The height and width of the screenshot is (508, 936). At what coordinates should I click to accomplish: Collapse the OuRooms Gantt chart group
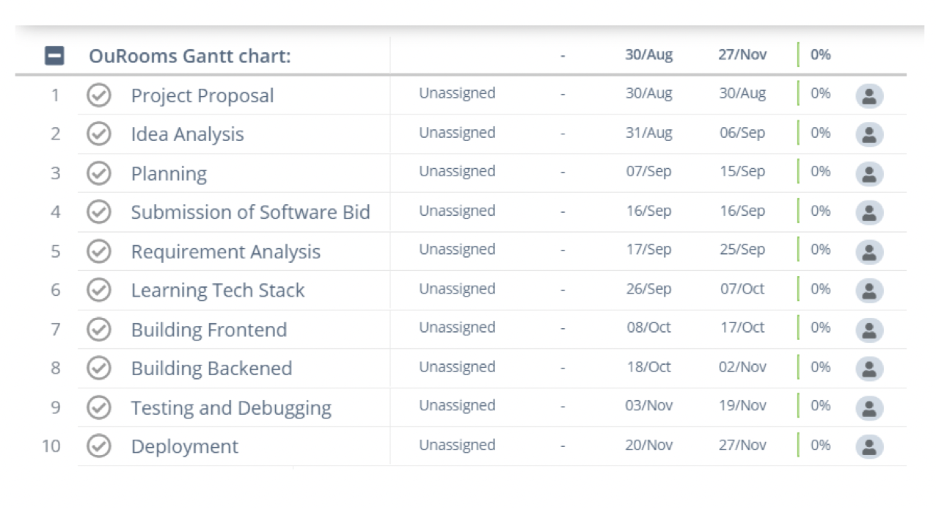54,55
